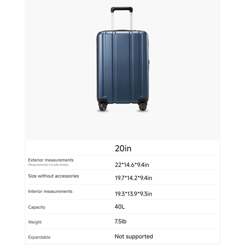Select the 19.7*14.2*9.4in size value
The height and width of the screenshot is (245, 245).
click(134, 178)
